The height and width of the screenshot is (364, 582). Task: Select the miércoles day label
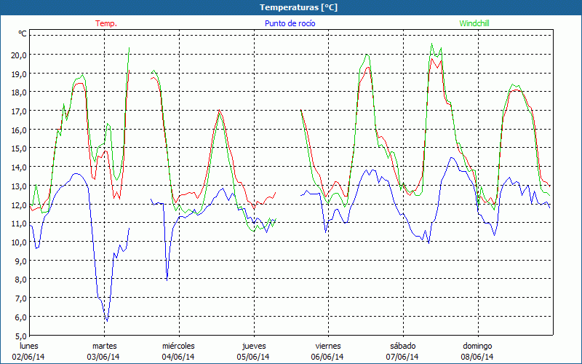[178, 346]
